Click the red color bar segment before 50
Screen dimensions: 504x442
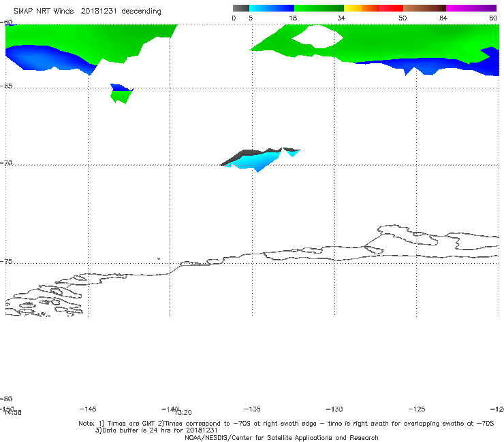(x=391, y=8)
